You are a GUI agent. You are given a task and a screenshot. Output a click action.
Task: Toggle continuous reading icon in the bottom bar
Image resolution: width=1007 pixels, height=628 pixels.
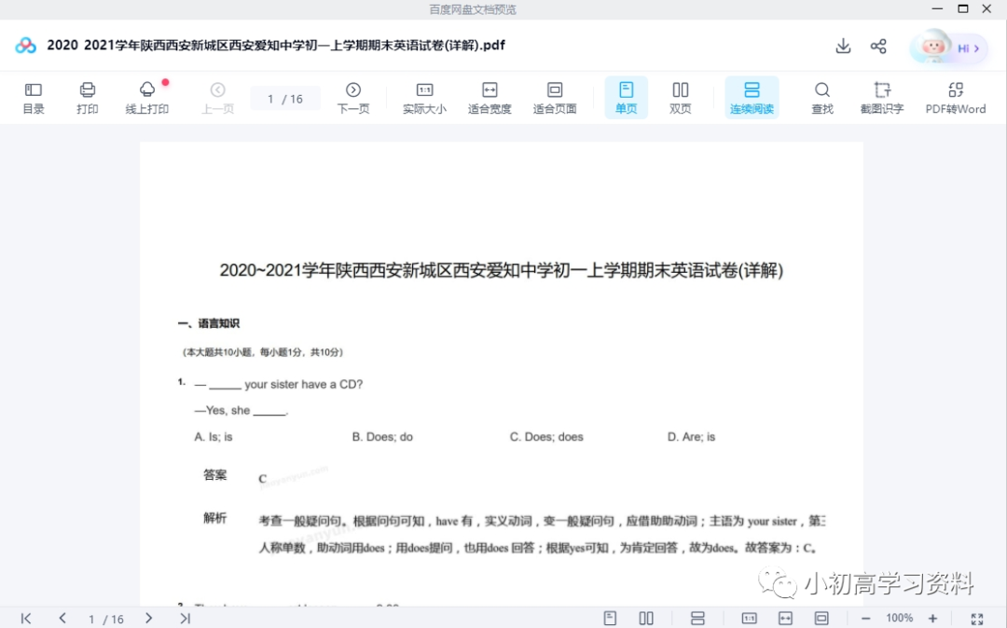(697, 619)
